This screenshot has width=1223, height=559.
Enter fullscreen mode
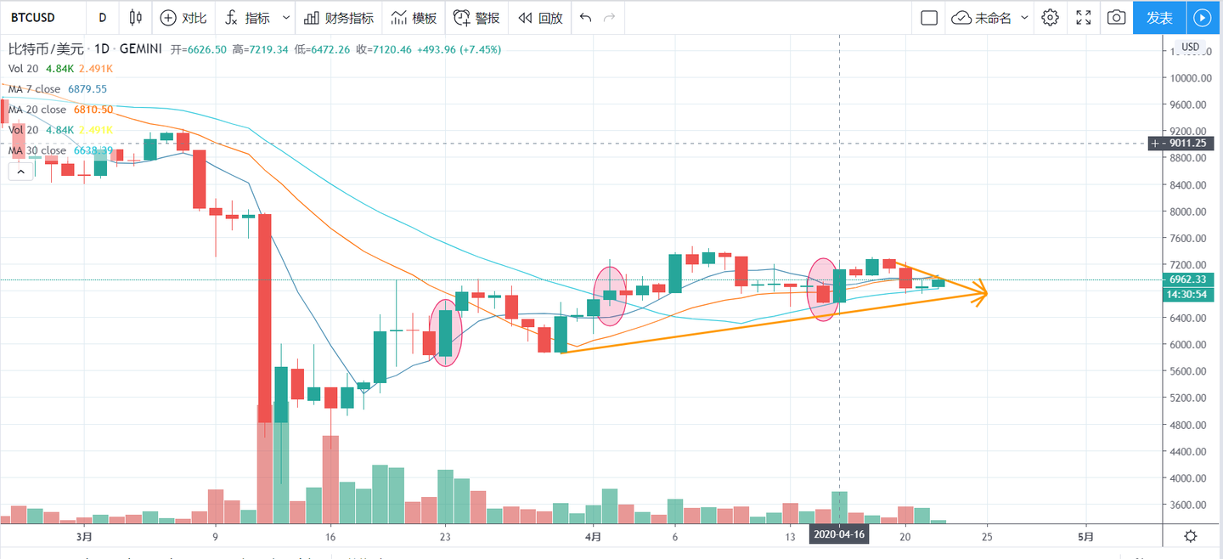1084,18
